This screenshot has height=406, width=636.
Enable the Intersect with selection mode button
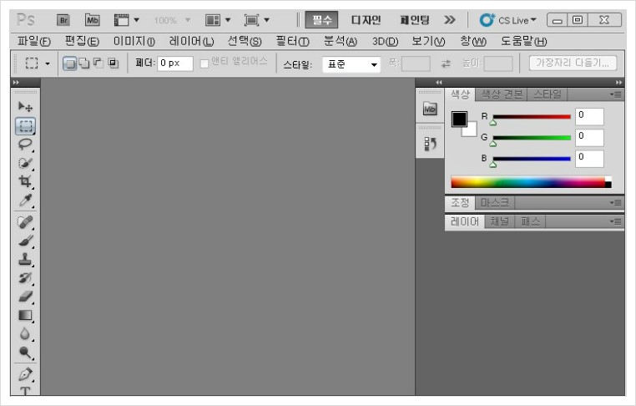(113, 63)
